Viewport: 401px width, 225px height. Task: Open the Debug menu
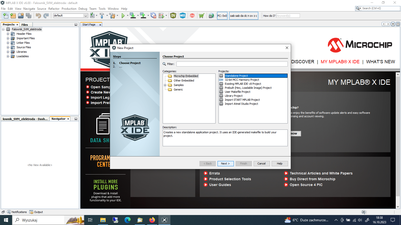tap(83, 9)
